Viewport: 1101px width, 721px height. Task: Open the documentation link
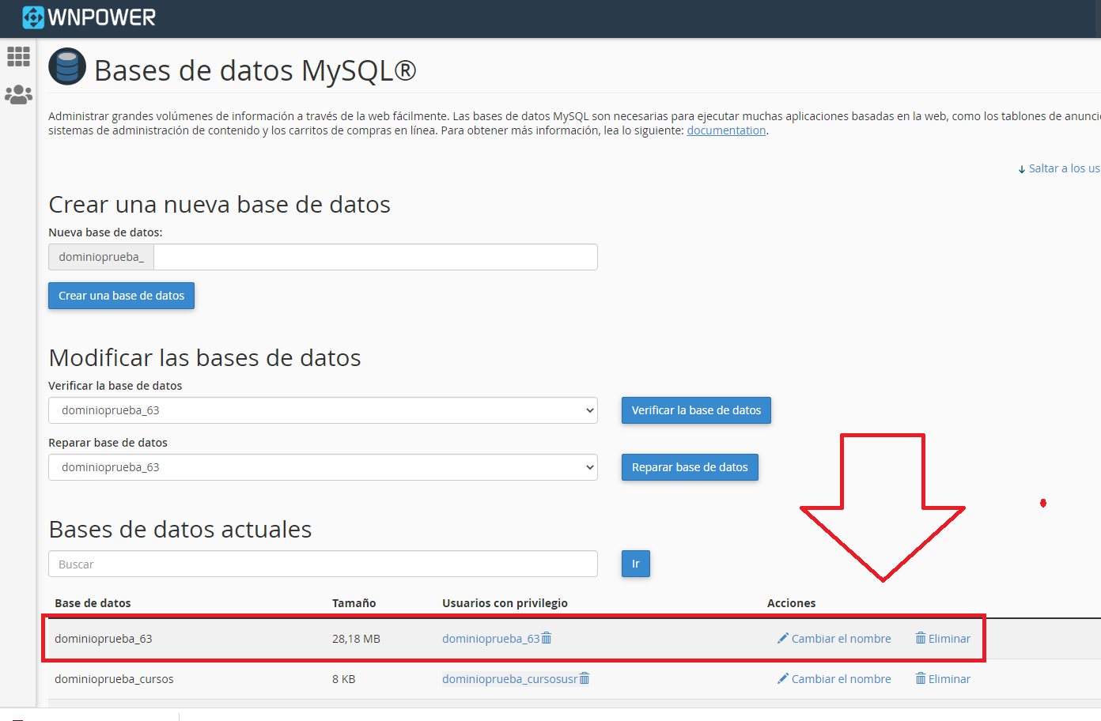coord(726,130)
